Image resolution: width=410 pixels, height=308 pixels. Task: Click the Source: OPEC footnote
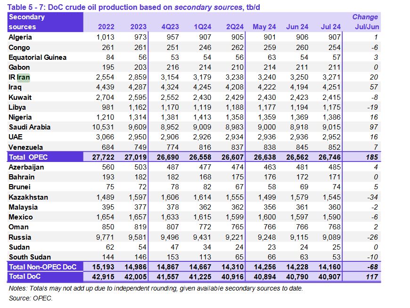(x=31, y=299)
